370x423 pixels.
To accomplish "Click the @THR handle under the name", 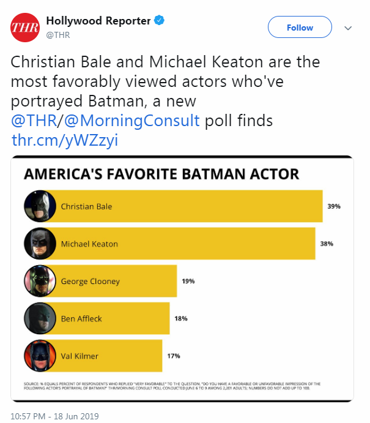I will click(58, 35).
